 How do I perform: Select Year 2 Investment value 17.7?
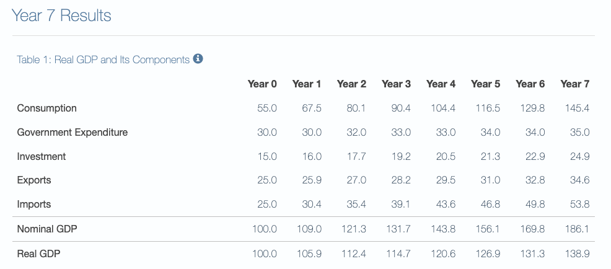coord(356,156)
